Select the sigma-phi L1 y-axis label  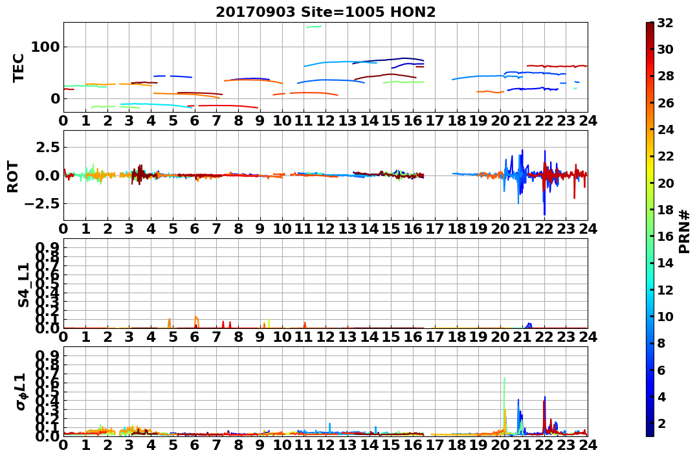click(22, 392)
